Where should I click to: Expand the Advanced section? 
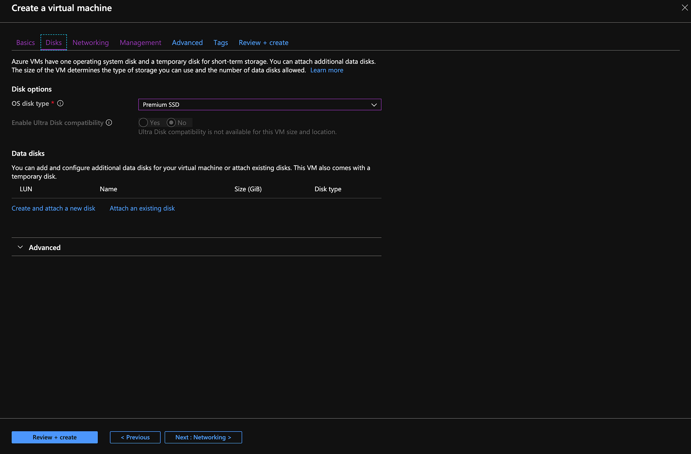(45, 248)
